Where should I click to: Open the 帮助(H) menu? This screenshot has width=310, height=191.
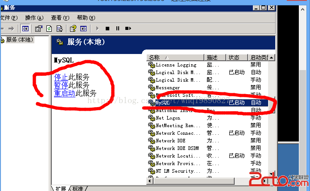pos(86,18)
